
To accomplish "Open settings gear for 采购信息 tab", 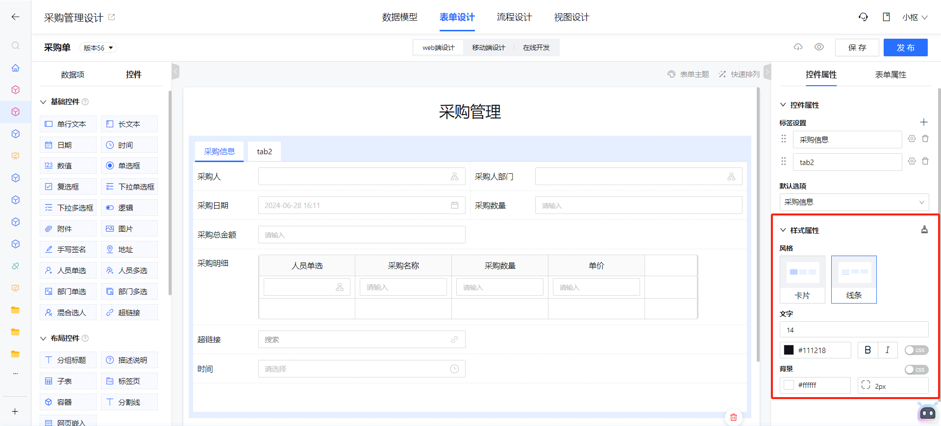I will tap(912, 139).
